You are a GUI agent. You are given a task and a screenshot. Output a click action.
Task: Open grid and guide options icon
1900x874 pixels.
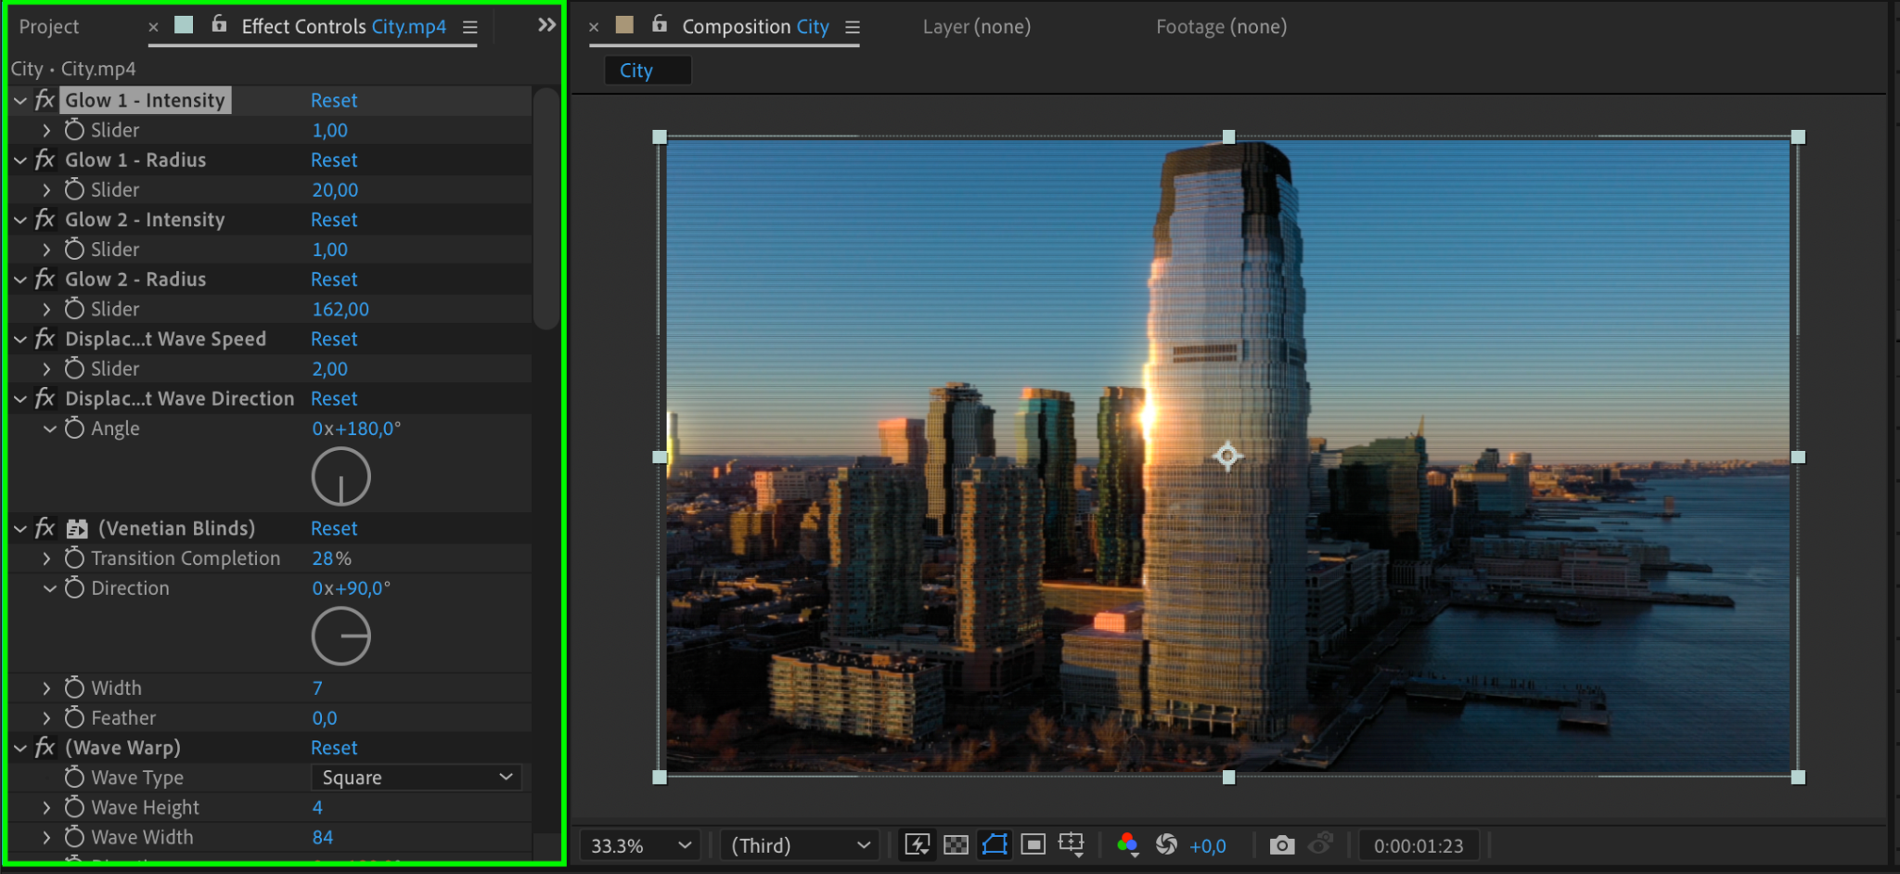tap(1072, 844)
